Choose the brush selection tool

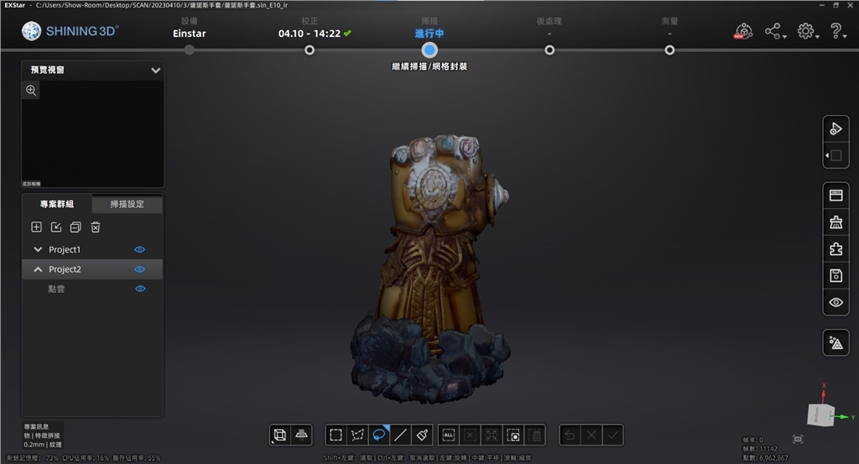coord(422,435)
